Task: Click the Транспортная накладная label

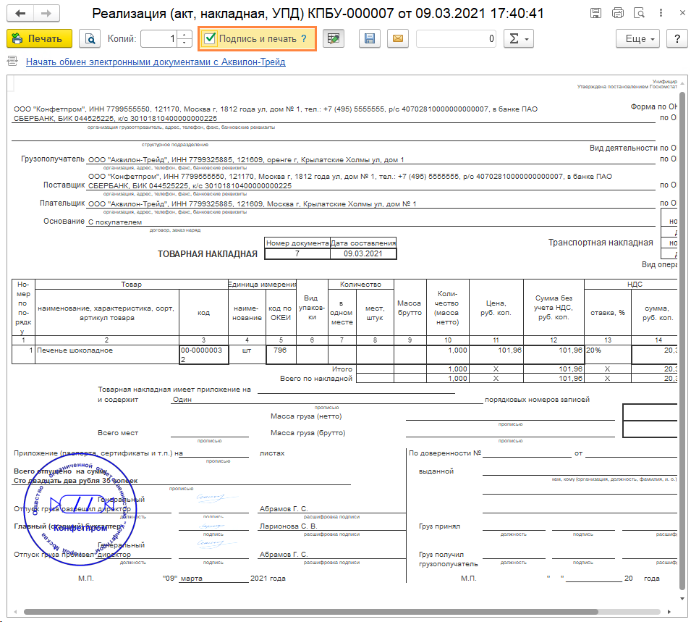Action: (601, 242)
